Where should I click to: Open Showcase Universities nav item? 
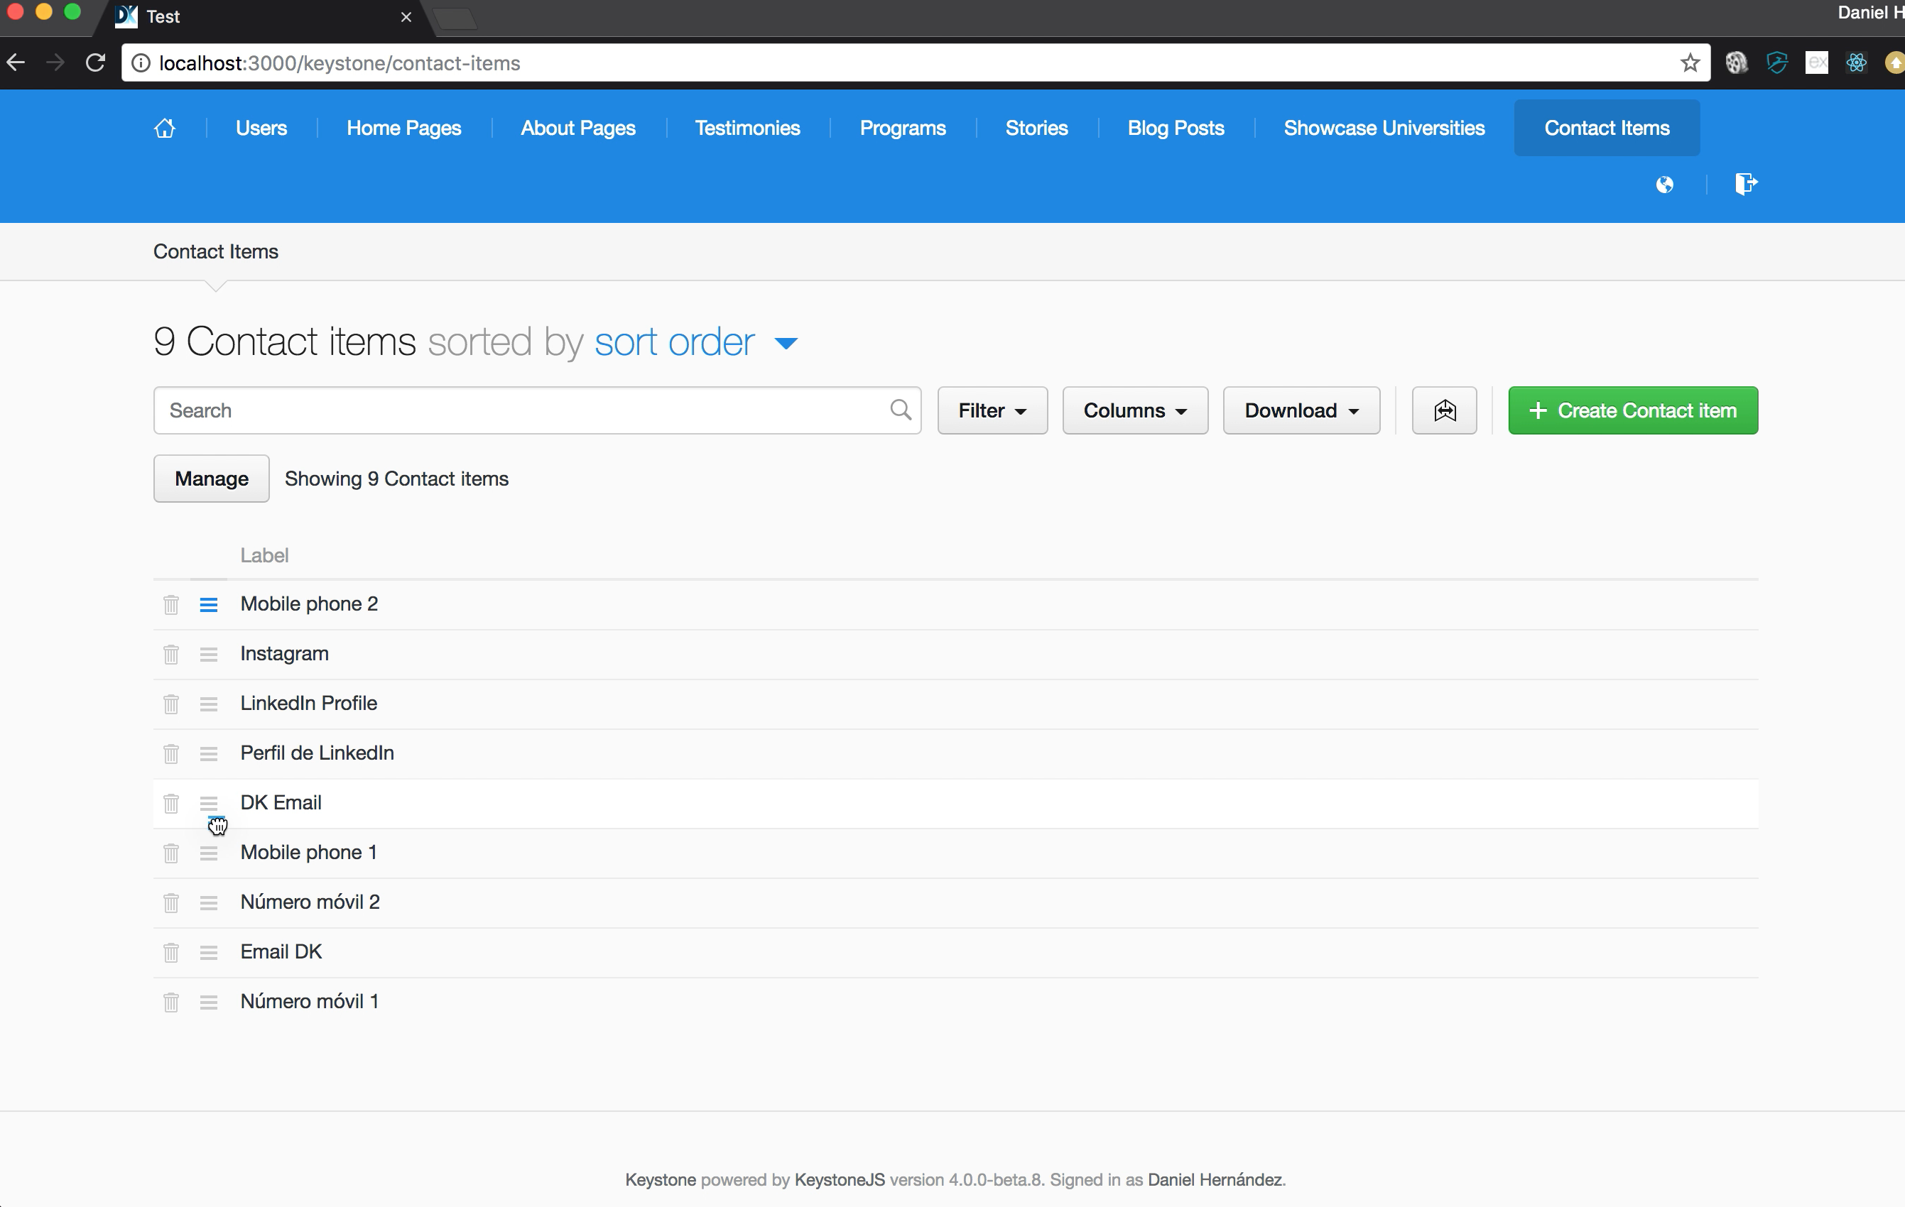coord(1384,128)
